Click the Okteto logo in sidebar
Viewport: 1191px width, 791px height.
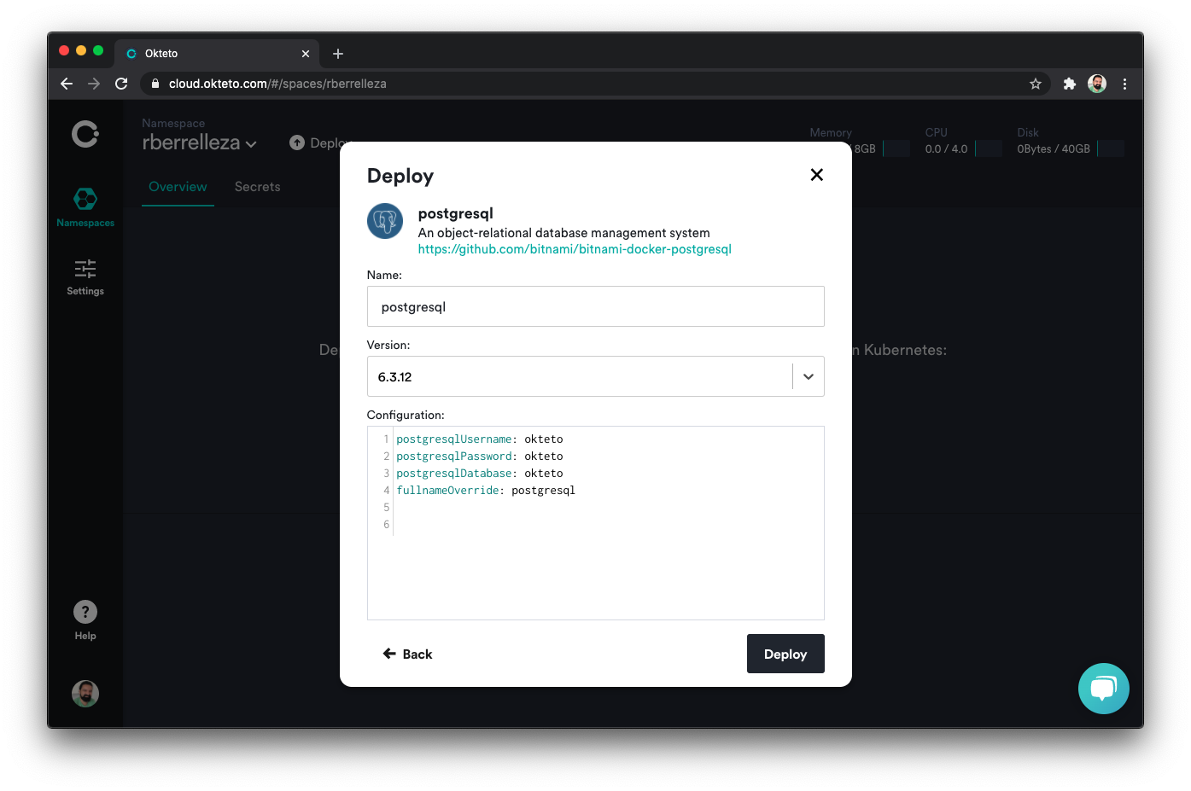pos(85,134)
